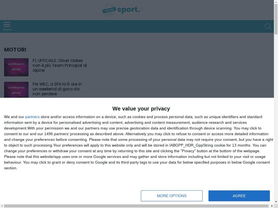The width and height of the screenshot is (278, 208).
Task: Open the Oliver Oakes Alpine article headline
Action: 59,66
